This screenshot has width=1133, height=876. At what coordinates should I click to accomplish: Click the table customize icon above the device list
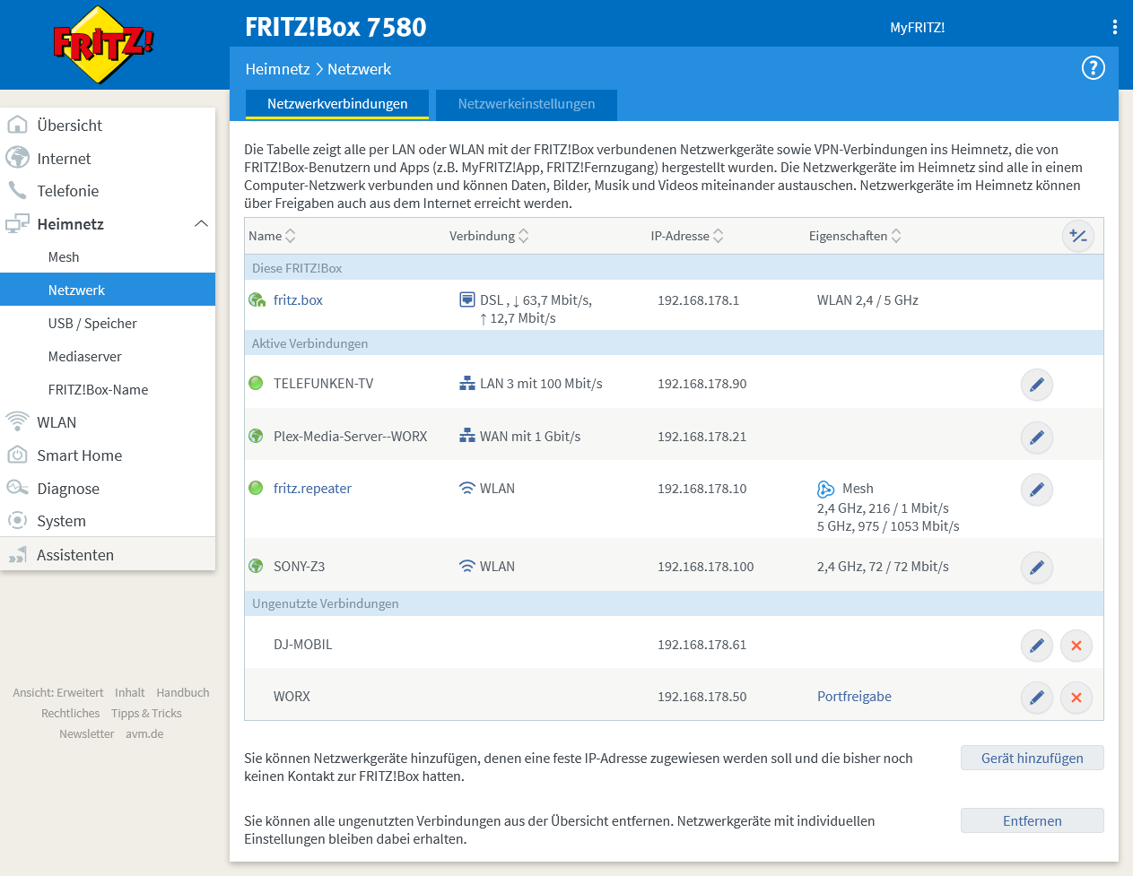[1078, 236]
